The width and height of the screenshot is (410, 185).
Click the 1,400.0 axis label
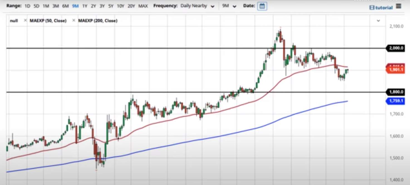tap(396, 180)
